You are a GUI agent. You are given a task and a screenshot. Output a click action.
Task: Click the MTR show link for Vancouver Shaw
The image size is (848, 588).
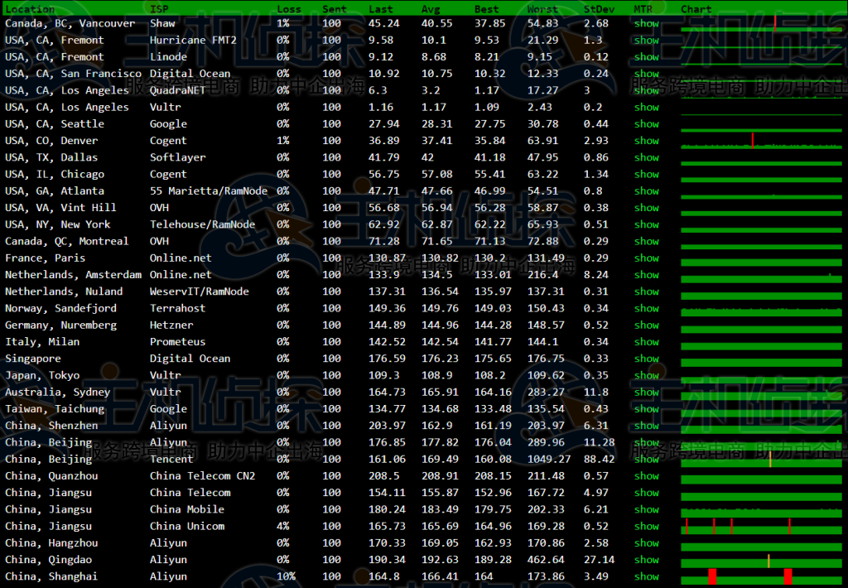click(x=646, y=23)
